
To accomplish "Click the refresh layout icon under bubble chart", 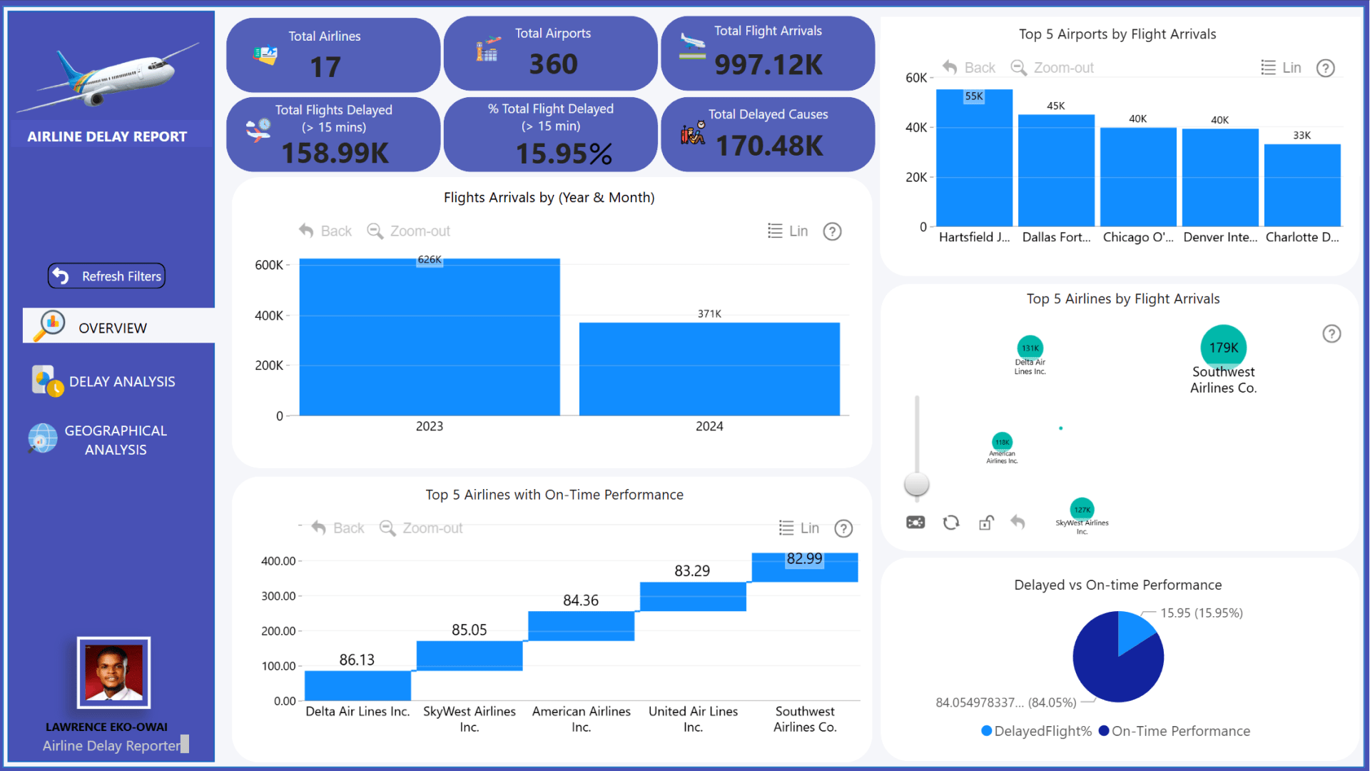I will click(x=951, y=523).
